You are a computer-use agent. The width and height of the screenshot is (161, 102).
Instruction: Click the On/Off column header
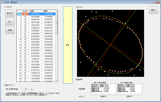(25, 11)
